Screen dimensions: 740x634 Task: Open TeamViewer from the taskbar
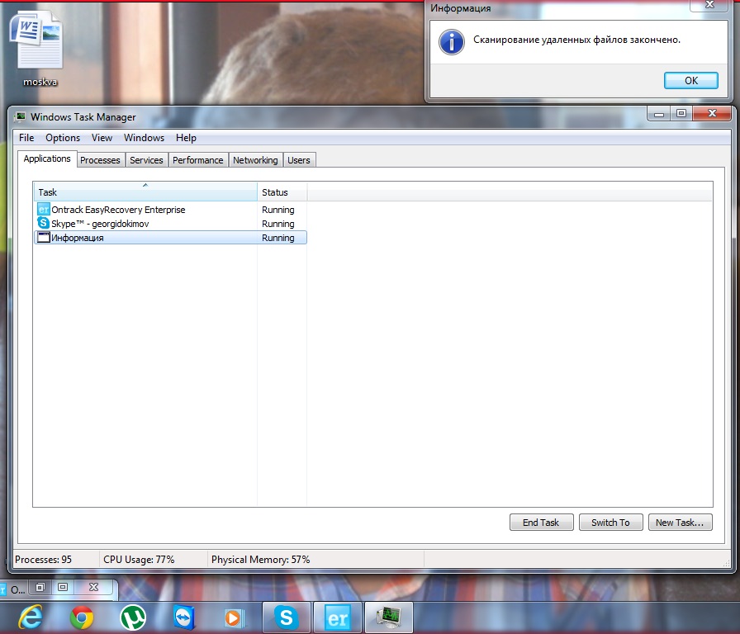coord(183,617)
